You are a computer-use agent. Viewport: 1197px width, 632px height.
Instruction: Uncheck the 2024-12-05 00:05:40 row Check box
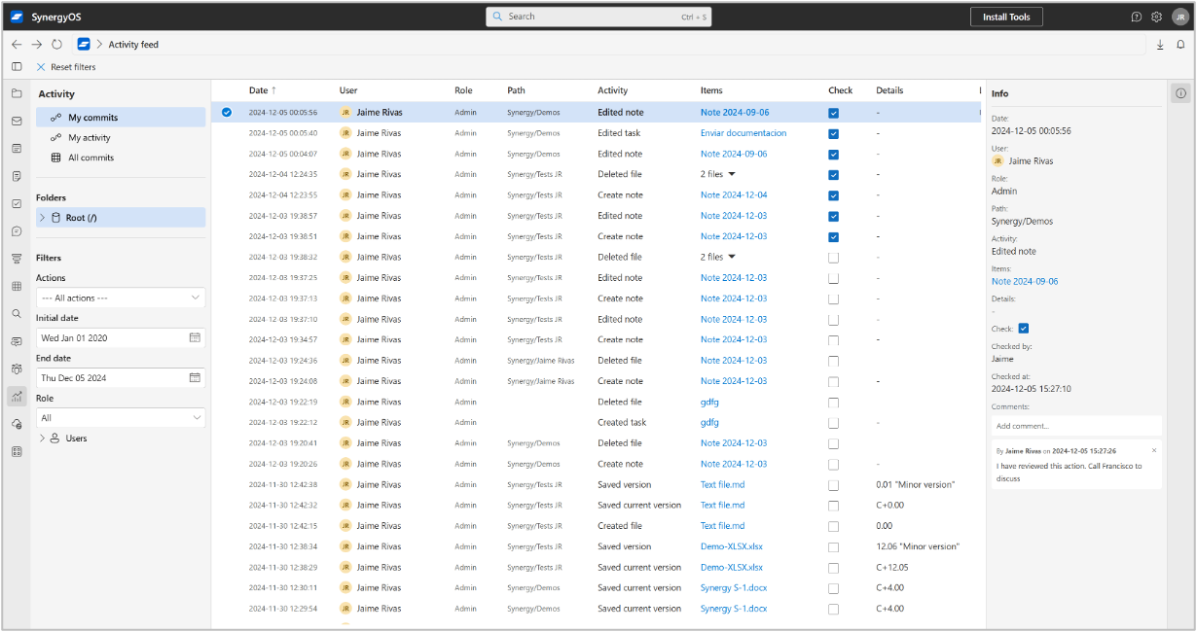pos(833,133)
